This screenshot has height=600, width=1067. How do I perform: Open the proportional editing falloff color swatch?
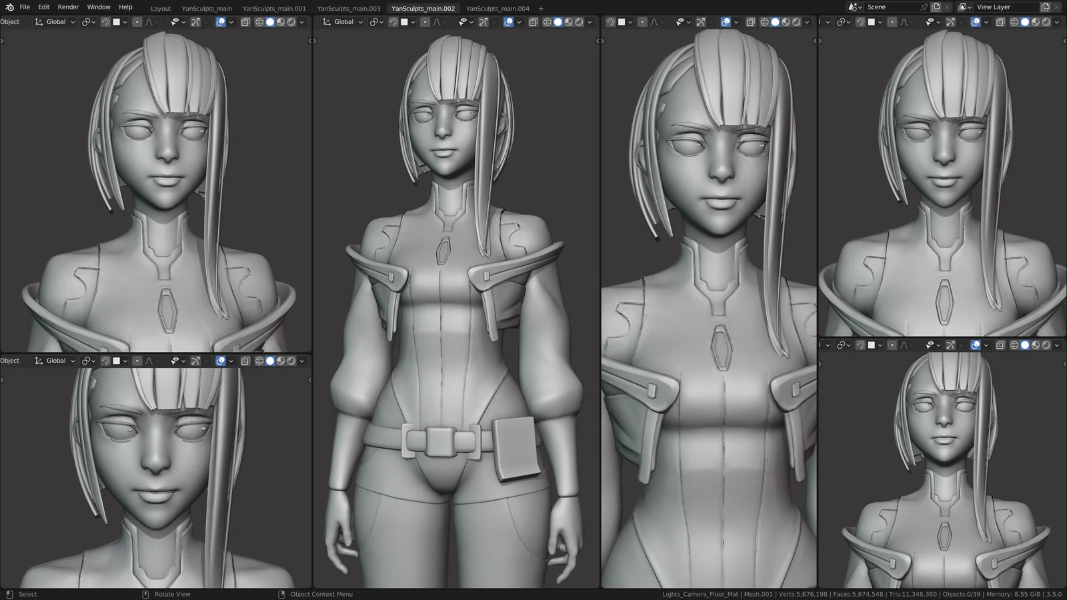tap(117, 21)
